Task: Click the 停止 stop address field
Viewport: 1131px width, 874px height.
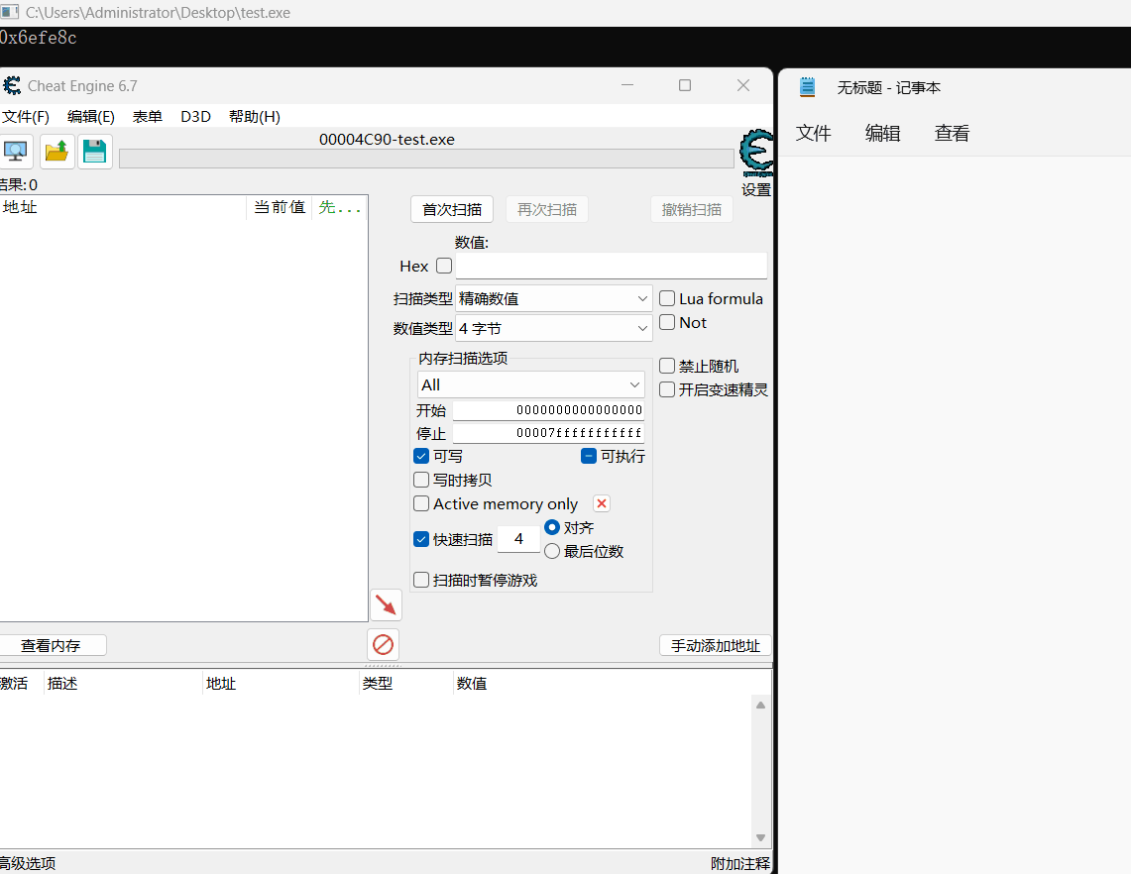Action: (x=548, y=433)
